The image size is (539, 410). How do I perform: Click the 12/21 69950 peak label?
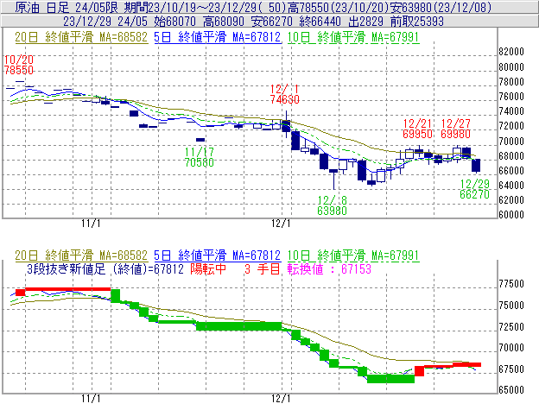coord(417,129)
